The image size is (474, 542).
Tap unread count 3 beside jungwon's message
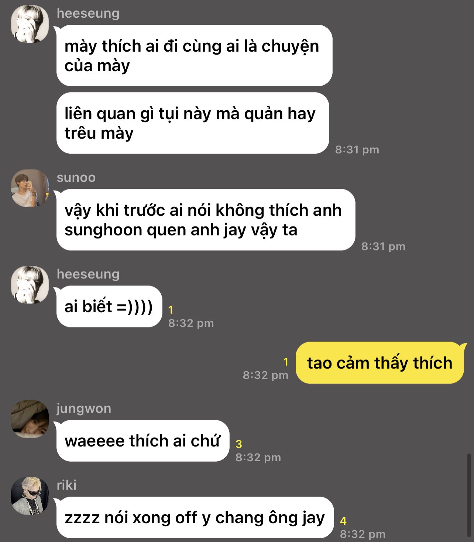click(239, 444)
